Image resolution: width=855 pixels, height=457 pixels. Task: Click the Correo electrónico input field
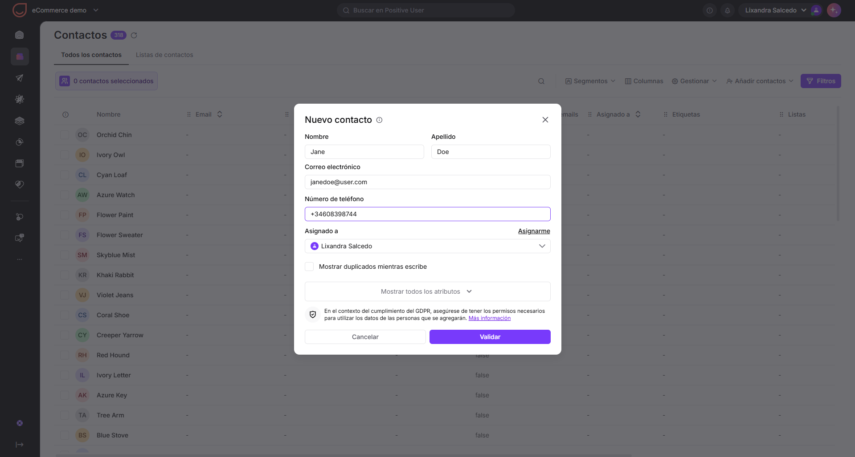428,182
